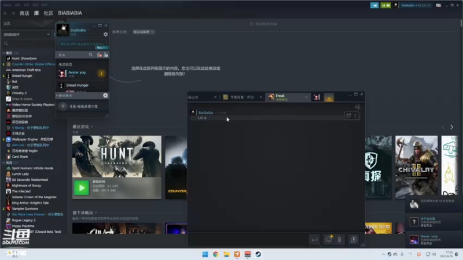Open the Home button in the library sidebar
This screenshot has height=260, width=463.
(x=7, y=24)
